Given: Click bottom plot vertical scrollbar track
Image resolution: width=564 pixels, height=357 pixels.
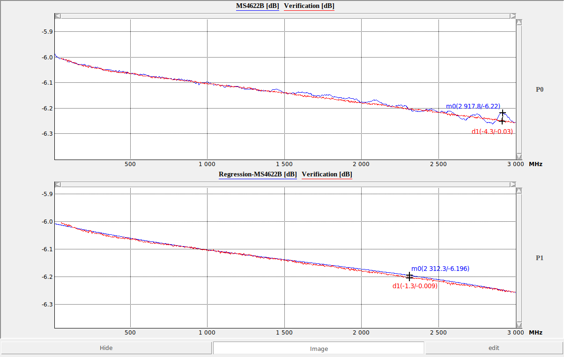Looking at the screenshot, I should (519, 257).
